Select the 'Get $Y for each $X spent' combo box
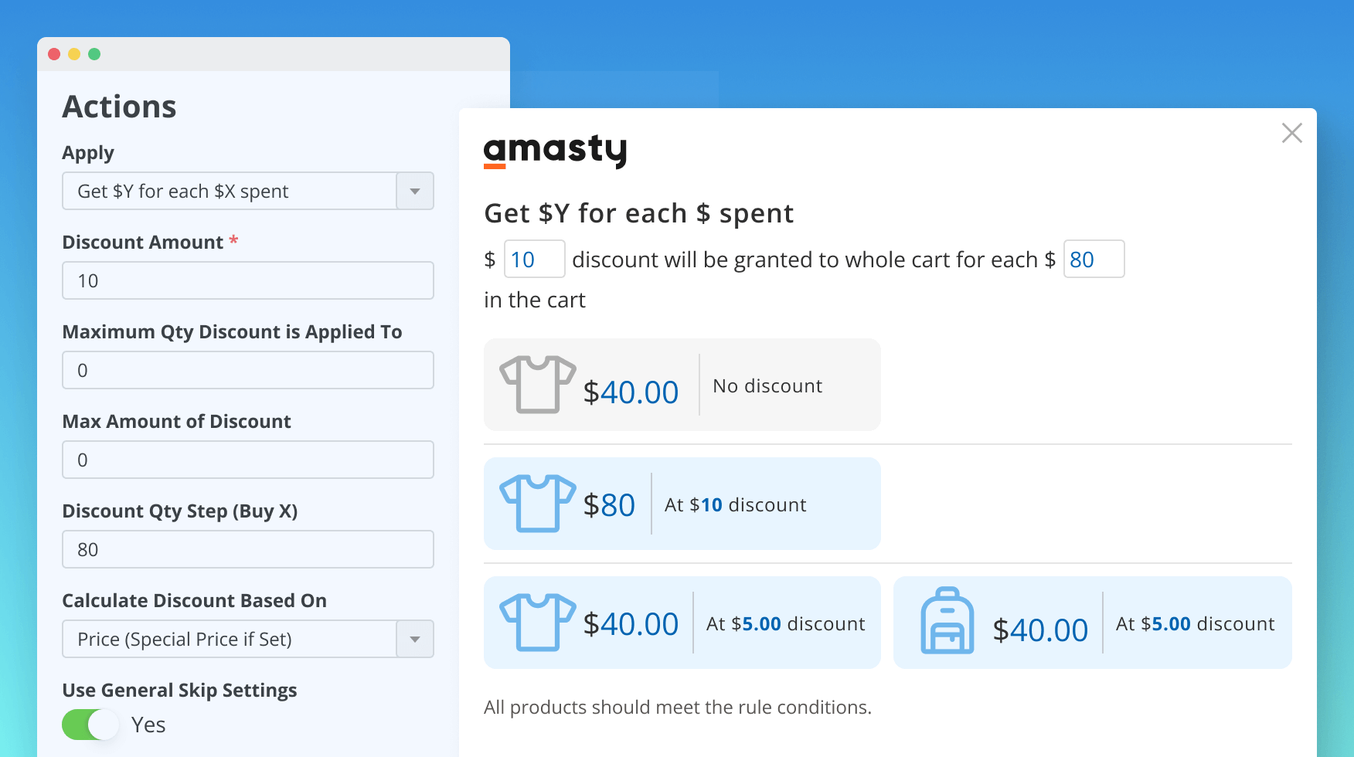 coord(230,191)
